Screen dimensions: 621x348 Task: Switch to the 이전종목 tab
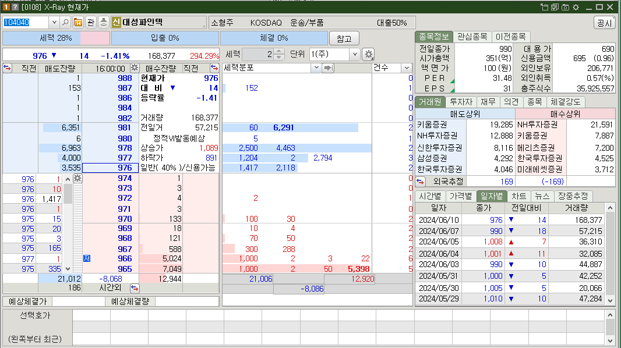[x=510, y=37]
